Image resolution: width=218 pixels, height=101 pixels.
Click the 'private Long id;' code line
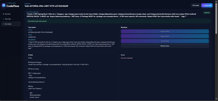click(34, 97)
